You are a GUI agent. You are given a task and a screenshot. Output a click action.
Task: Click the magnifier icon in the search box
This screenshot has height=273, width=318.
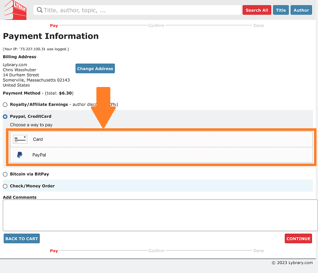40,10
